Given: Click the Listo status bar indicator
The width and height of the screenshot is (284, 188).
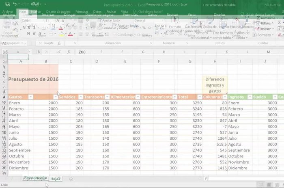Looking at the screenshot, I should tap(4, 185).
